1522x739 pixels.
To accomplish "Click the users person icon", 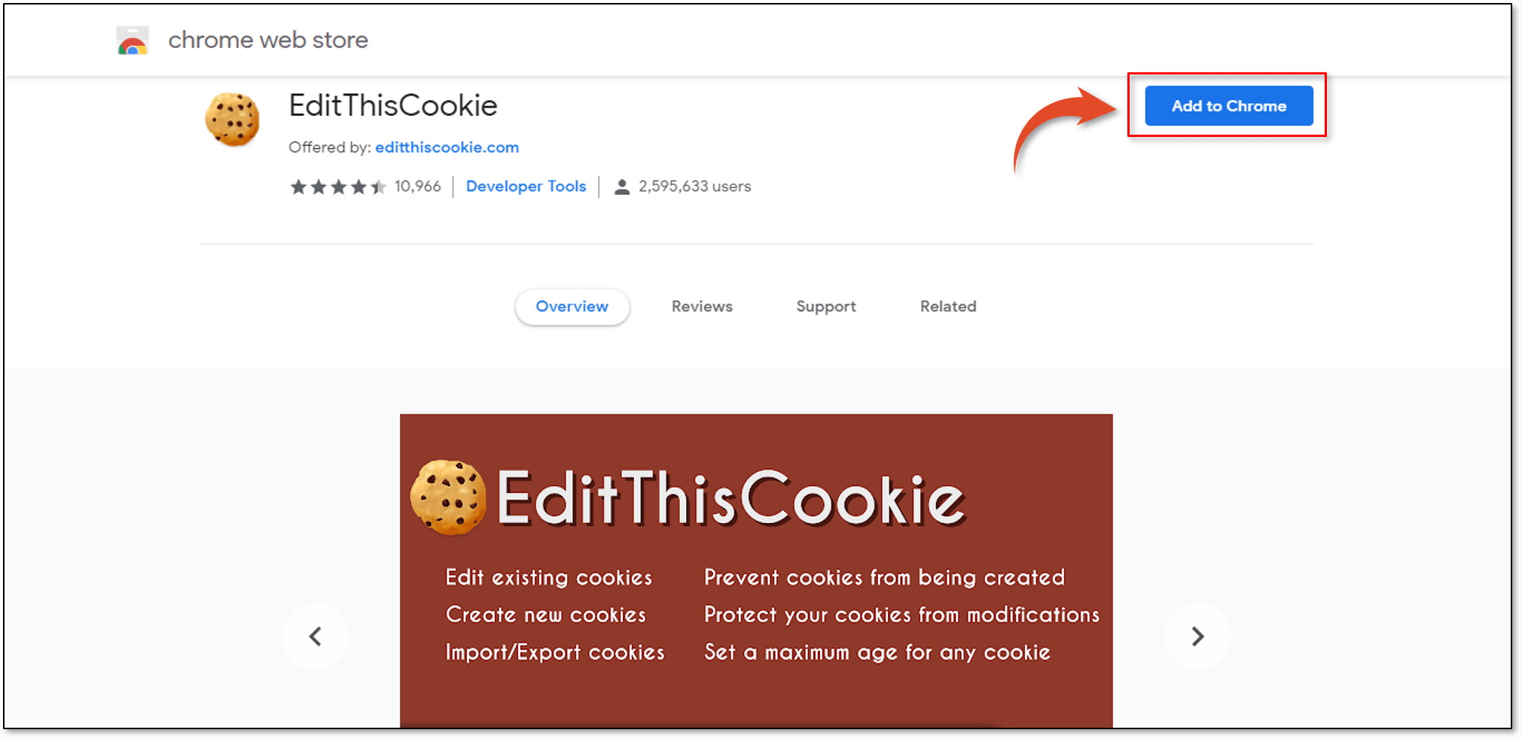I will (x=622, y=187).
